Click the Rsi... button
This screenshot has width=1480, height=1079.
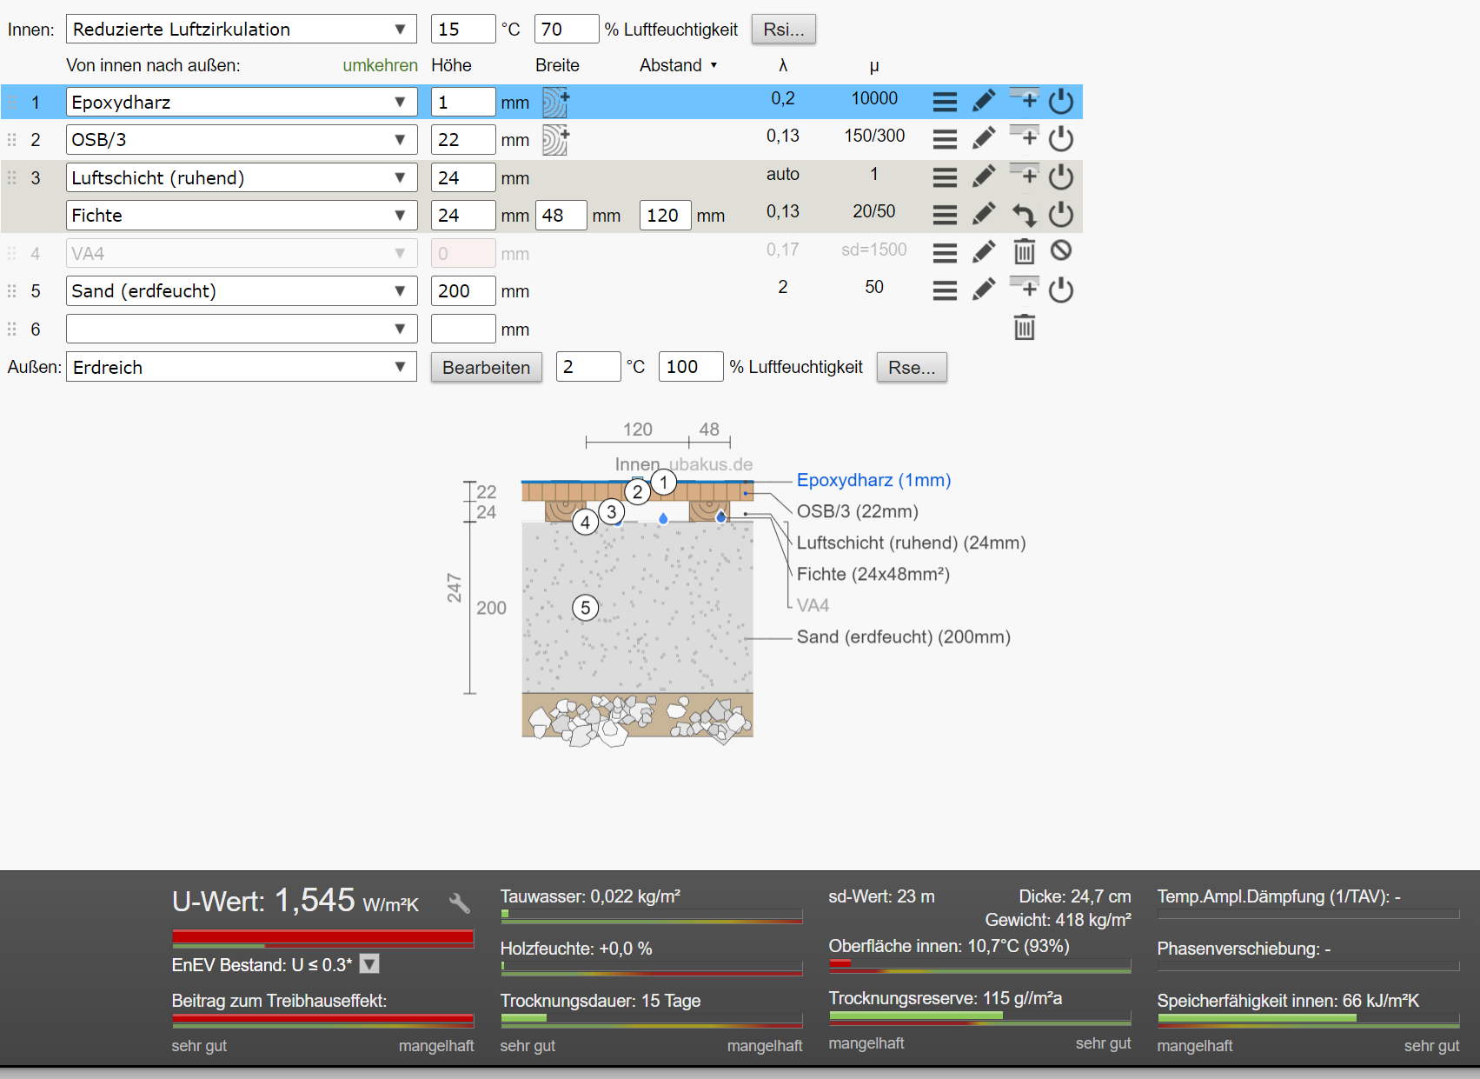tap(784, 29)
